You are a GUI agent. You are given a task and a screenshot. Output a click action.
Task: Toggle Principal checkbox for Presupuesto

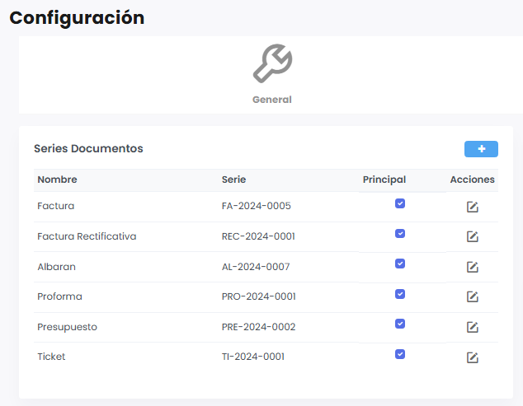click(400, 324)
